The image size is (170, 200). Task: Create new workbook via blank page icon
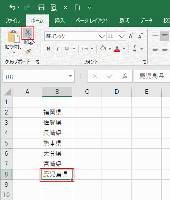[x=77, y=7]
